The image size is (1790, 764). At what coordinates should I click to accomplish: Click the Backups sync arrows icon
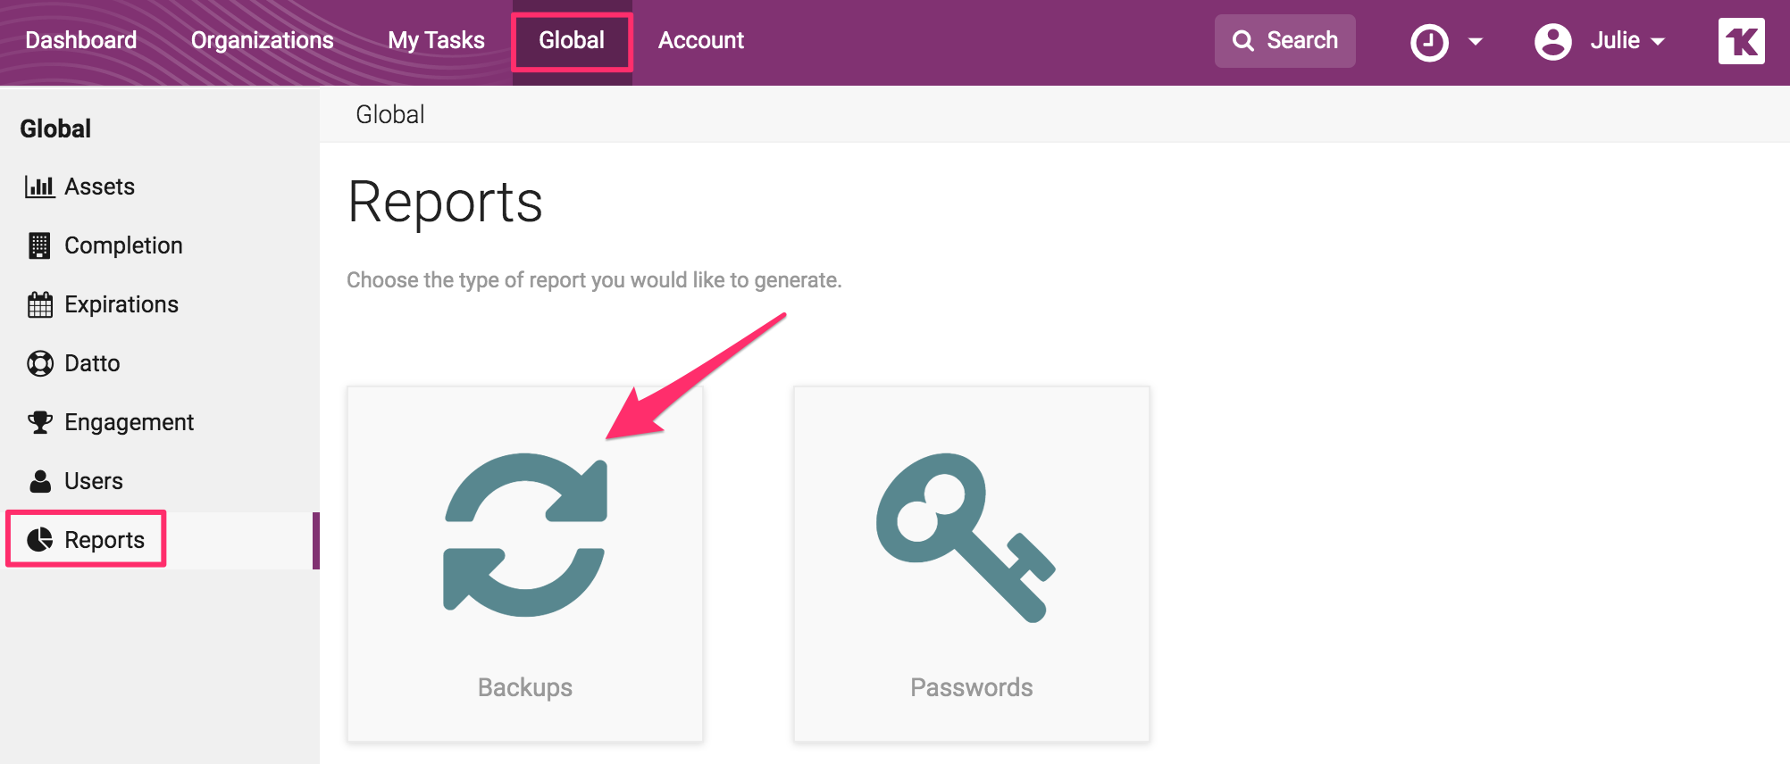525,535
